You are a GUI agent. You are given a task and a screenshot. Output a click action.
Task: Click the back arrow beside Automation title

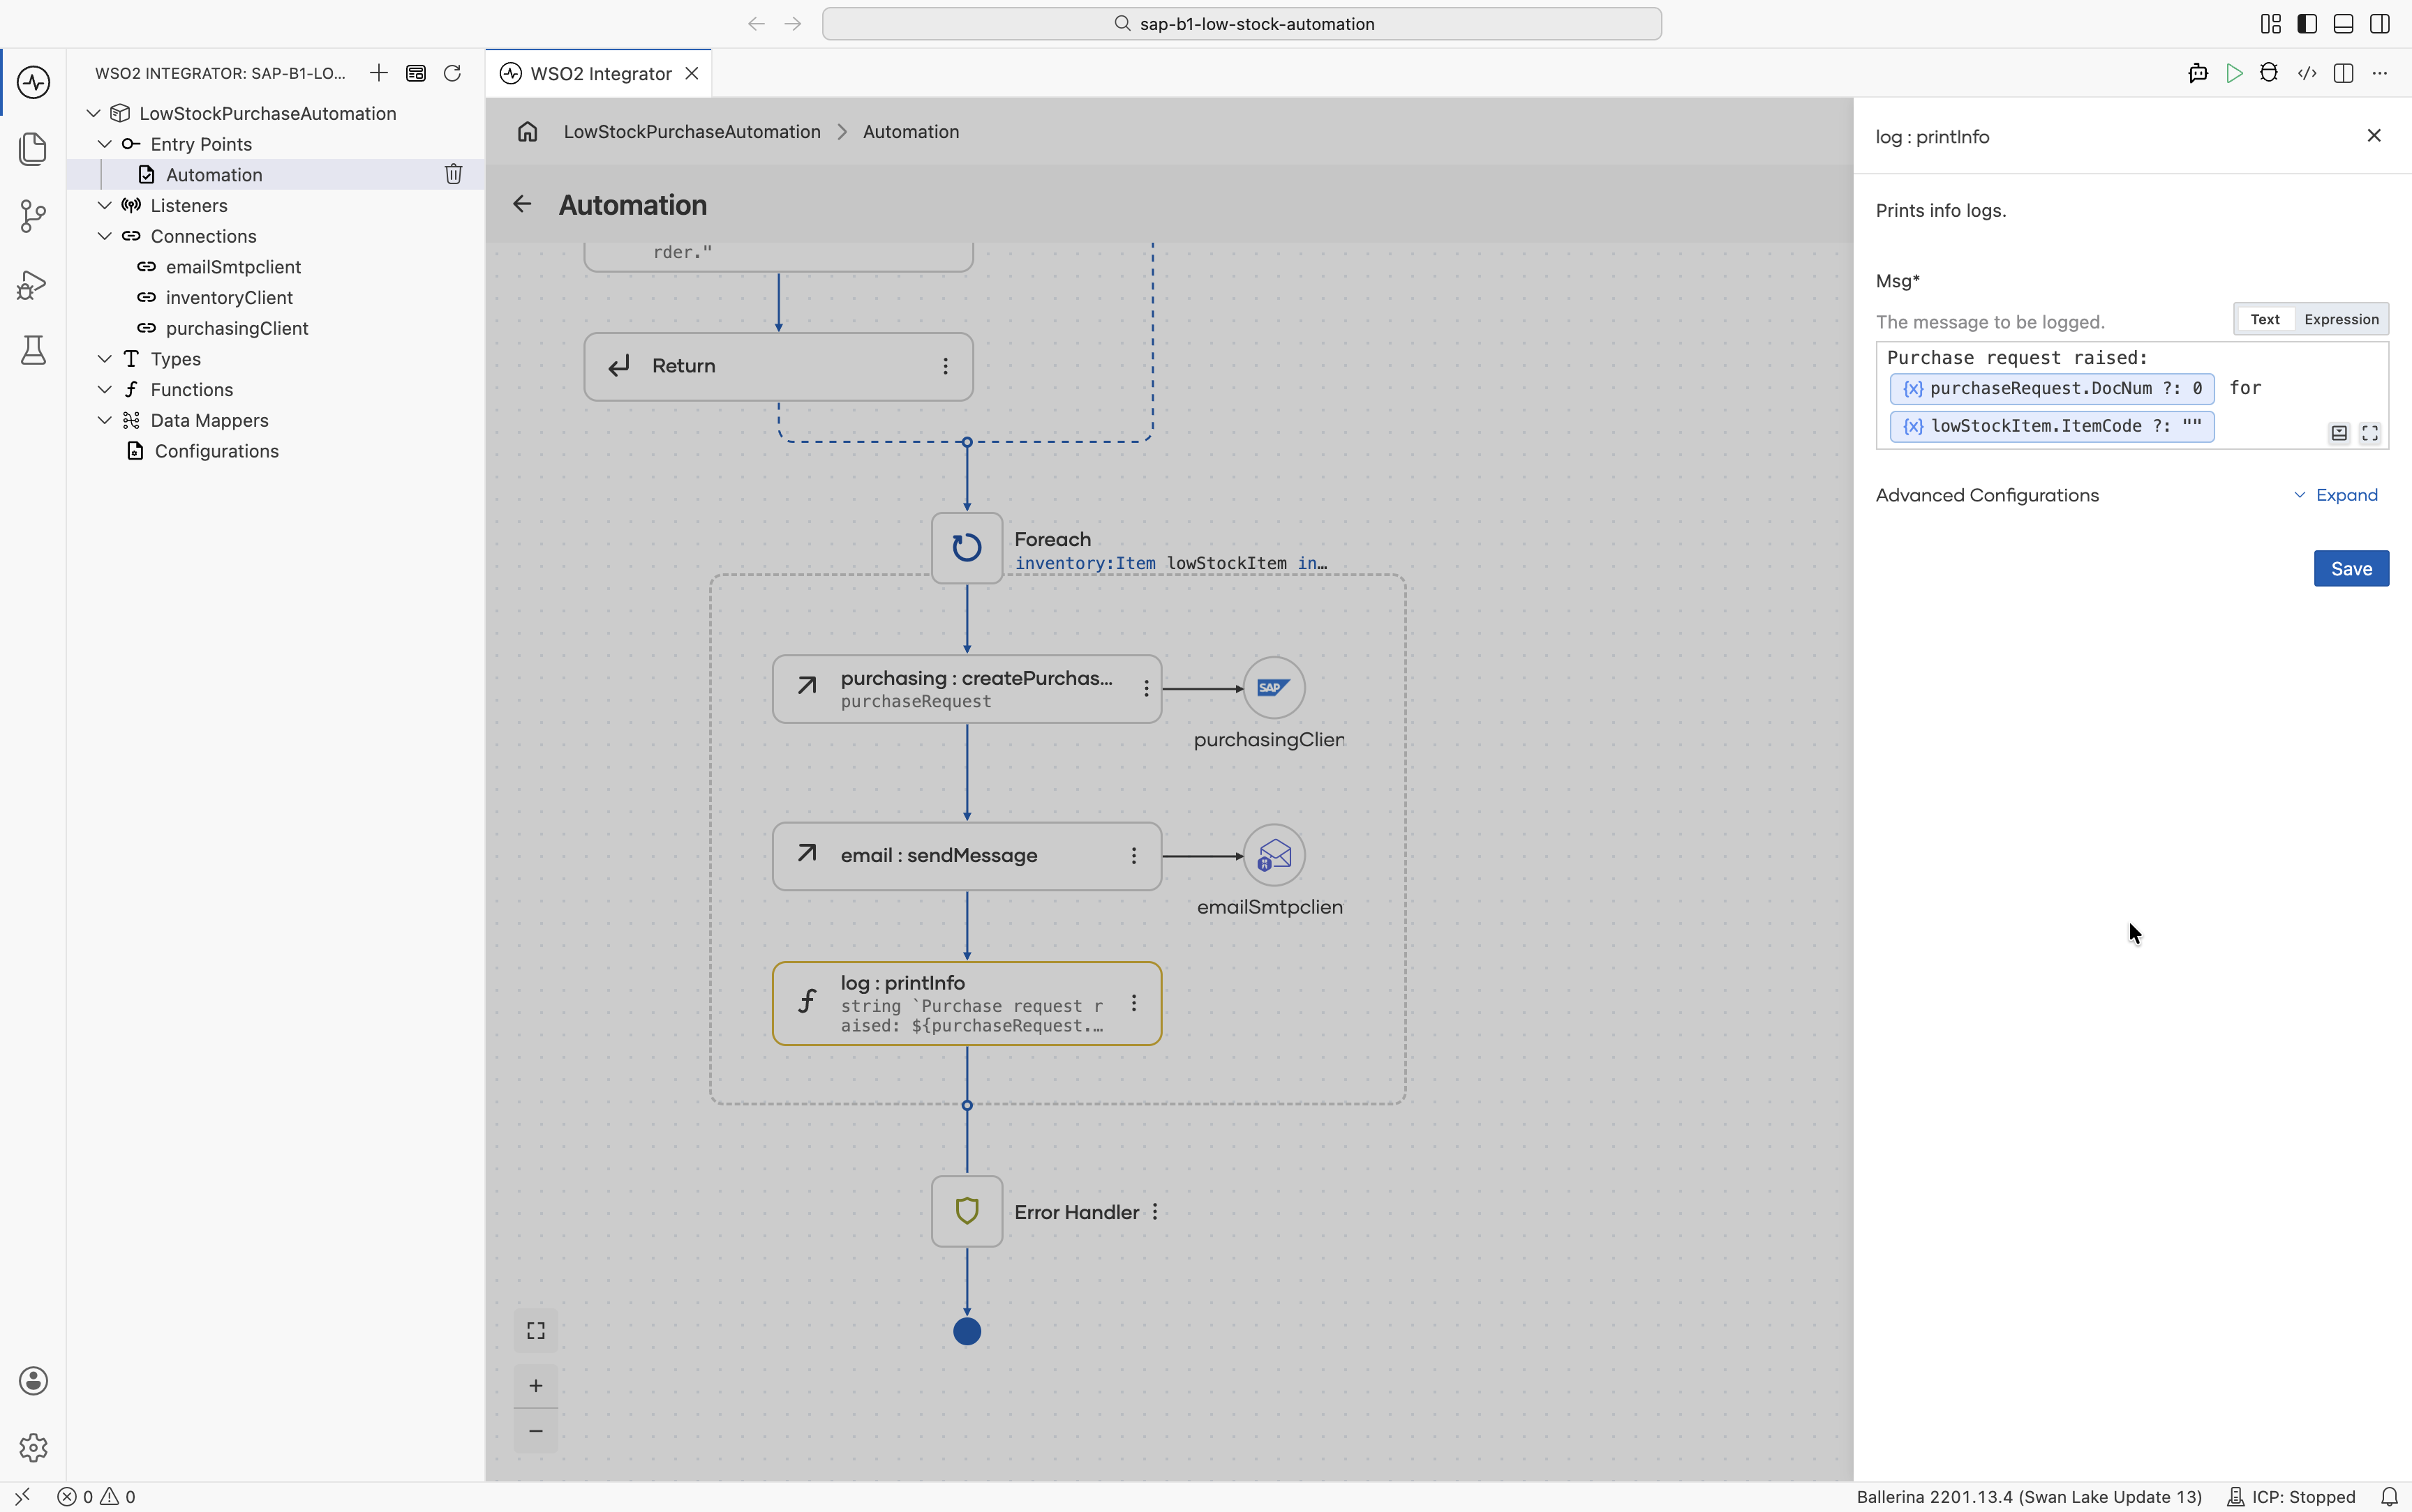tap(522, 205)
